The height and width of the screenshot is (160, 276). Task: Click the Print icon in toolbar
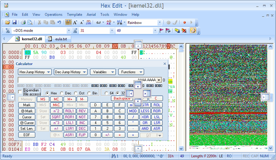click(23, 22)
